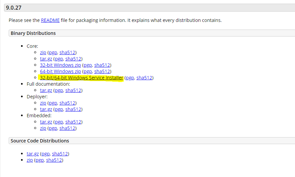The width and height of the screenshot is (295, 177).
Task: Download the Deployer zip
Action: pos(43,103)
